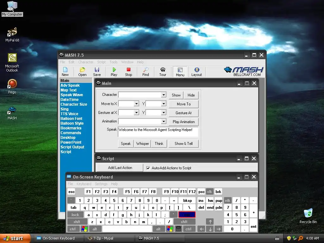Toggle Auto-Add Actions to Script checkbox
The image size is (324, 243).
tap(148, 168)
